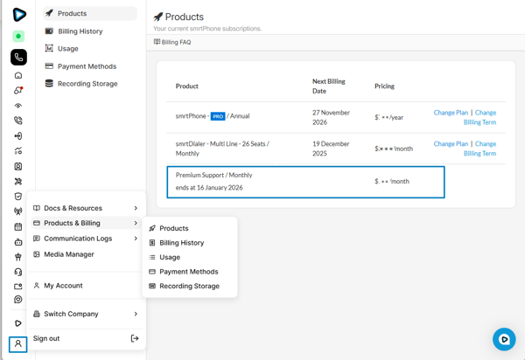Open the Billing FAQ link
Image resolution: width=525 pixels, height=360 pixels.
[172, 42]
